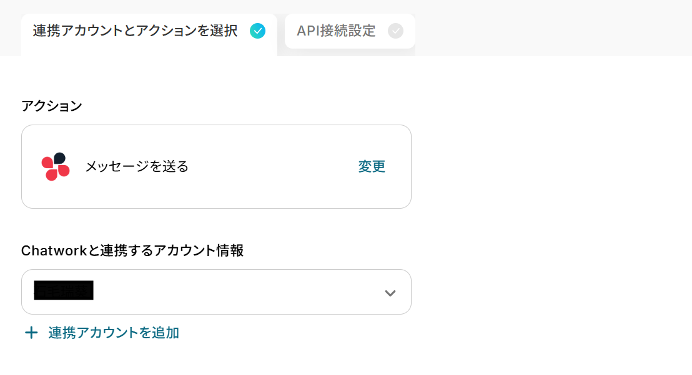
Task: Select the 連携アカウントとアクションを選択 tab
Action: 135,31
